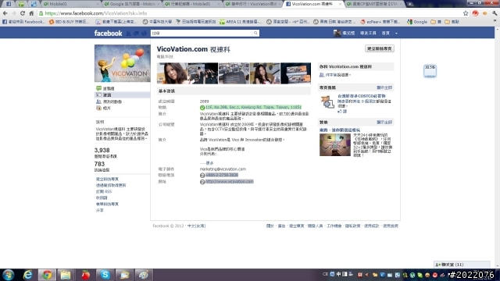Open the BID & BUY bookmark
Image resolution: width=500 pixels, height=281 pixels.
point(69,22)
